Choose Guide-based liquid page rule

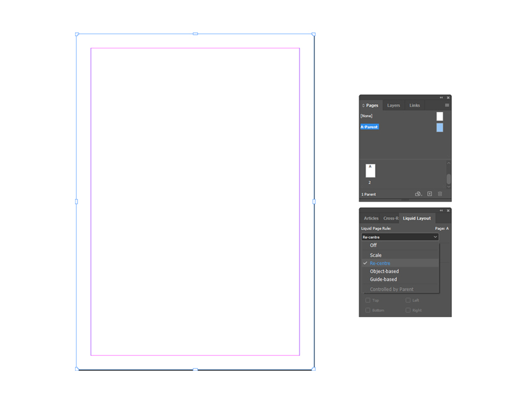(x=401, y=280)
